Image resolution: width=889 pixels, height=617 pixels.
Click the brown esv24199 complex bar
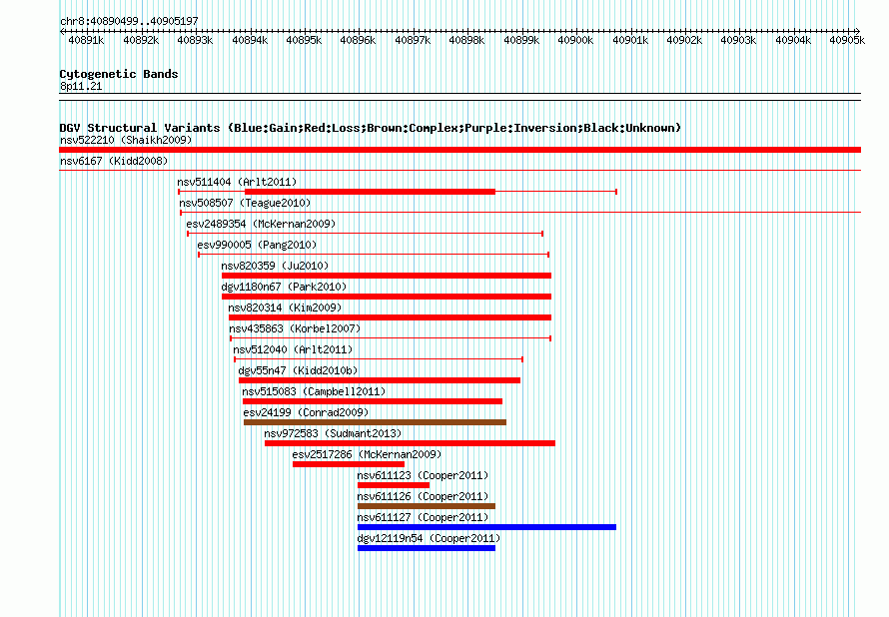pyautogui.click(x=375, y=422)
